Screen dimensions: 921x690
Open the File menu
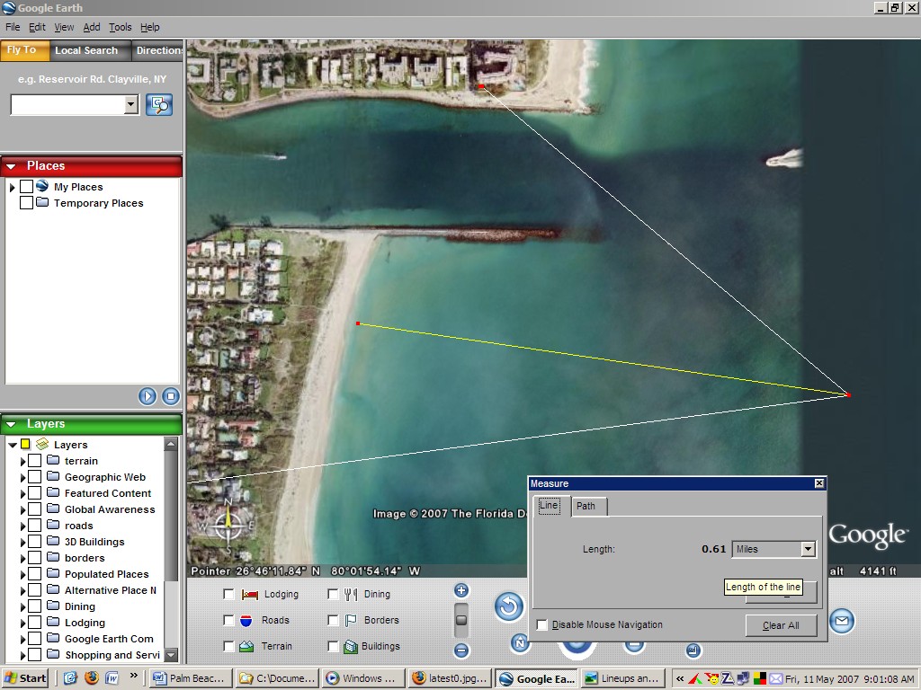point(13,27)
